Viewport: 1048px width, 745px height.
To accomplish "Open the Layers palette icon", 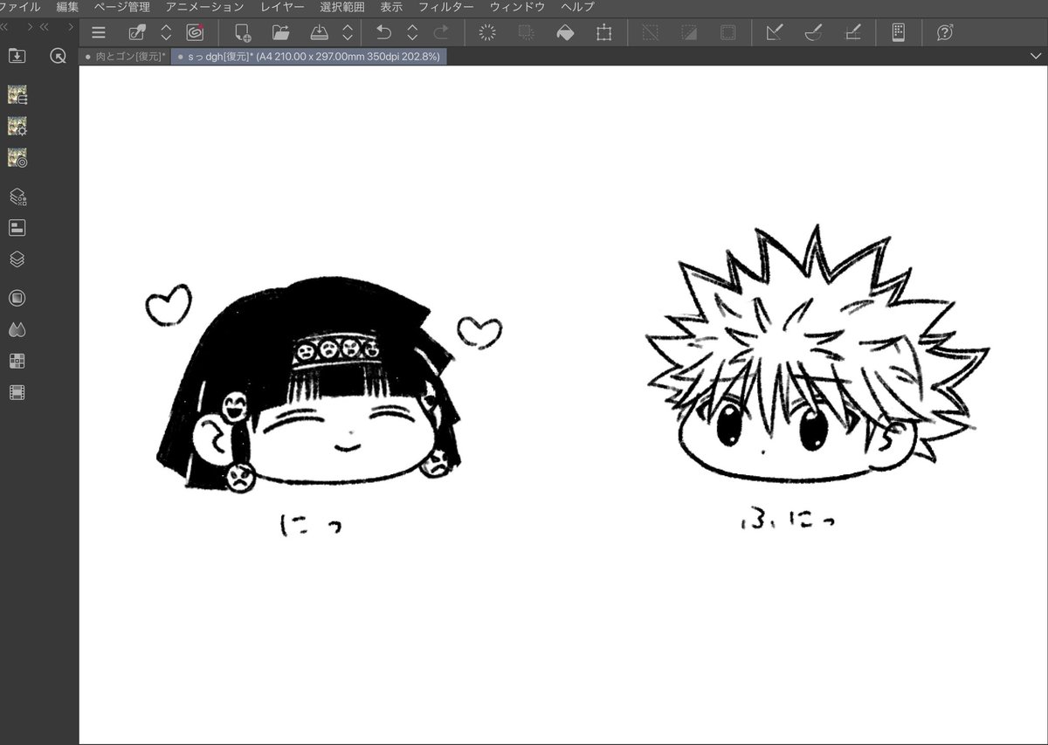I will pyautogui.click(x=17, y=259).
